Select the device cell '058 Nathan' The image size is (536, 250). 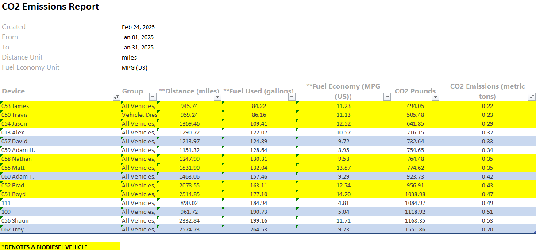pos(61,159)
